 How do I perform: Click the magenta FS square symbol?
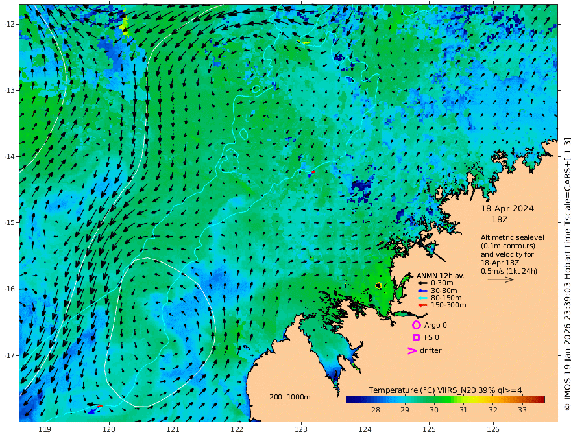416,338
